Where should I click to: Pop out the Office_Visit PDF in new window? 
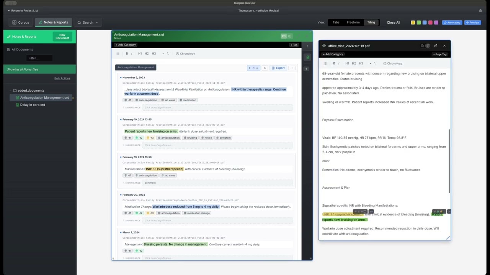click(435, 46)
